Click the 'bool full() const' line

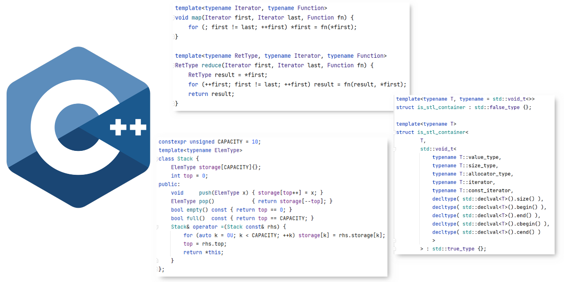(242, 218)
